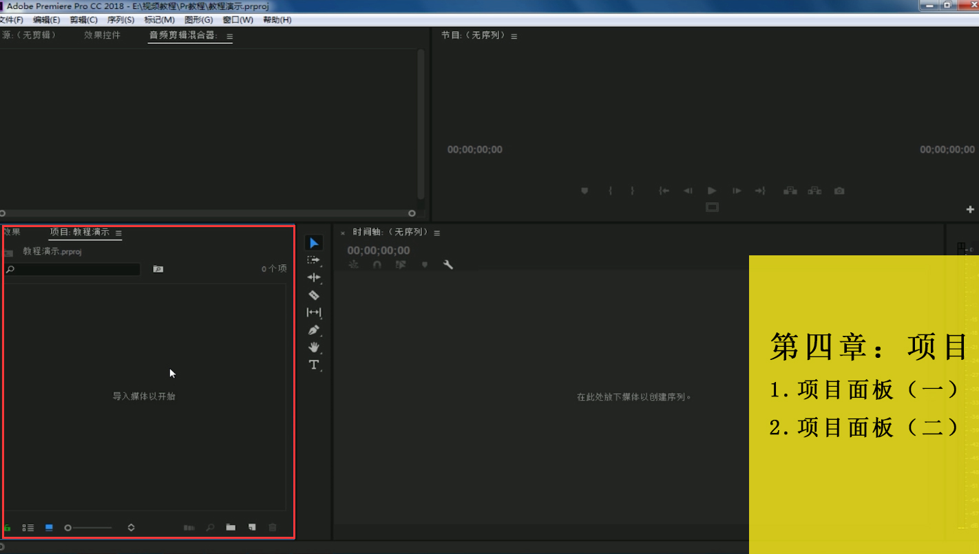
Task: Click the Lift button in program monitor
Action: pyautogui.click(x=790, y=191)
